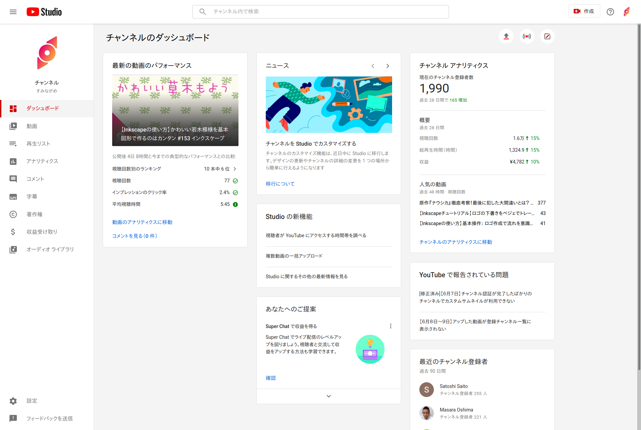Go to previous news item

(373, 66)
